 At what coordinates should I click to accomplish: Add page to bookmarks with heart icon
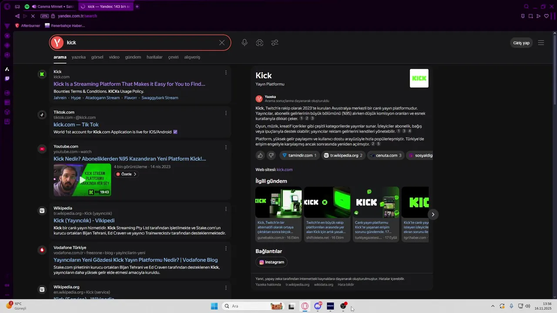point(547,16)
